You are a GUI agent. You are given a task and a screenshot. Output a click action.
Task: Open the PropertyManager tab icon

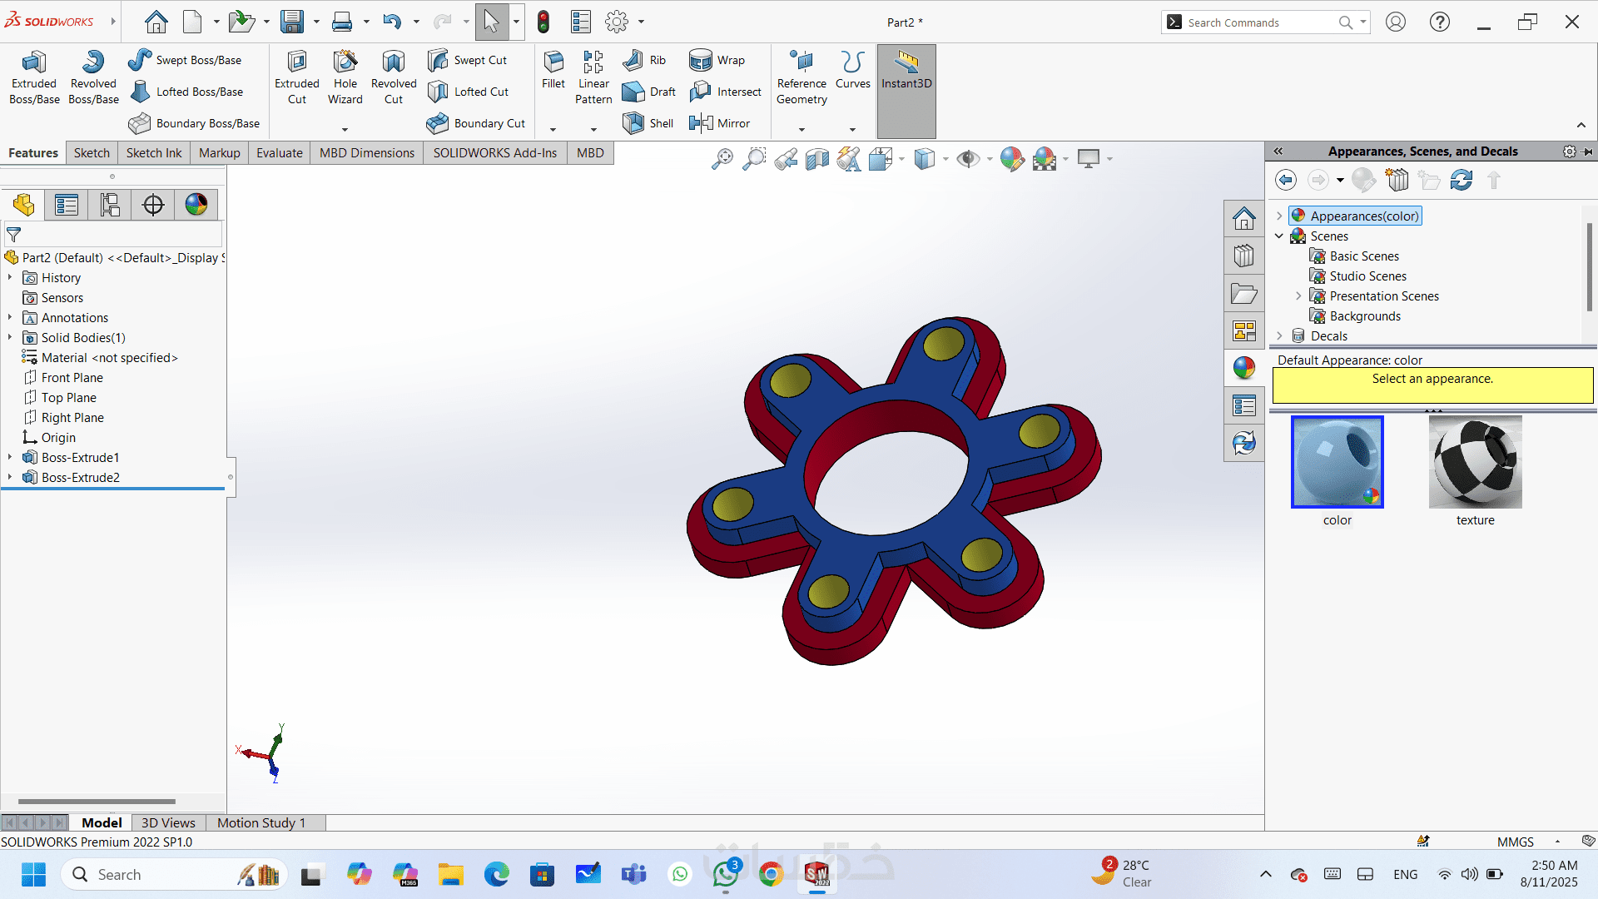[67, 205]
